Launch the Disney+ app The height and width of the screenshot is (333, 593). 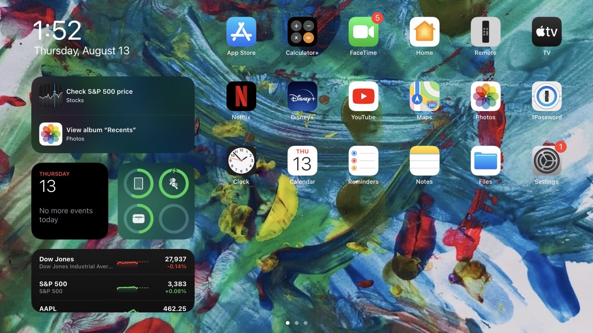302,96
